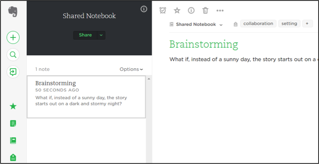Add a new tag with plus button

point(307,23)
